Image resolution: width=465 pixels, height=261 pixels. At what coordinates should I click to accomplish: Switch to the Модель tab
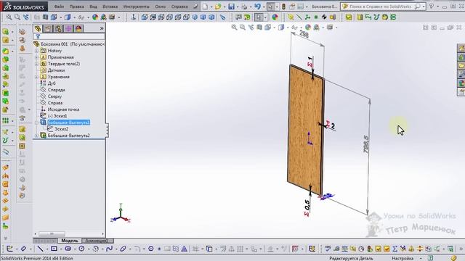[x=70, y=241]
